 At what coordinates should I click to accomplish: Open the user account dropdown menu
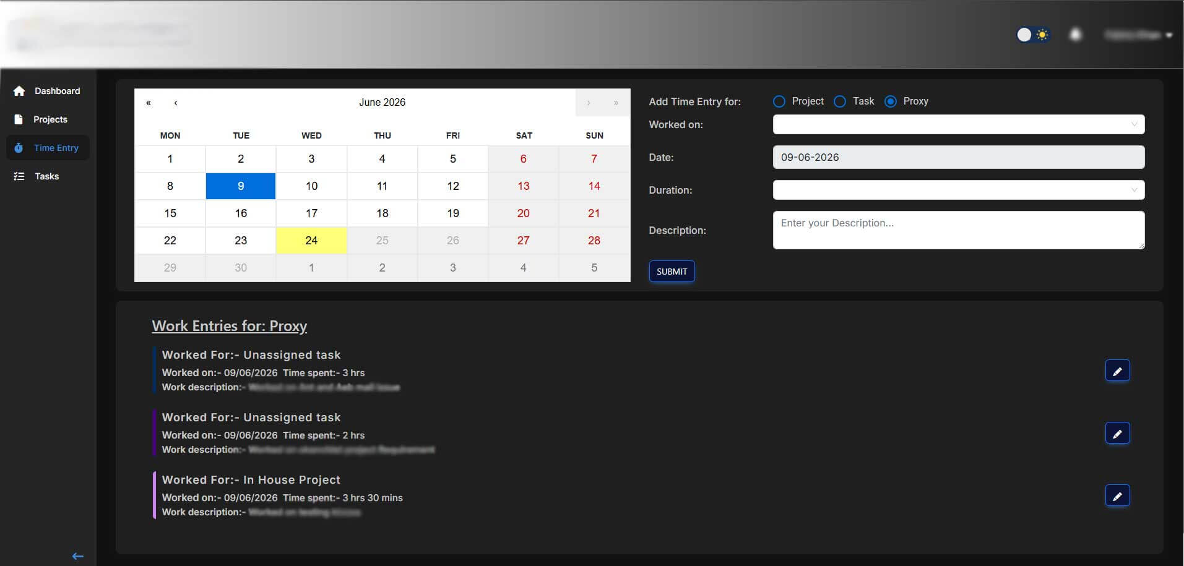click(1139, 35)
